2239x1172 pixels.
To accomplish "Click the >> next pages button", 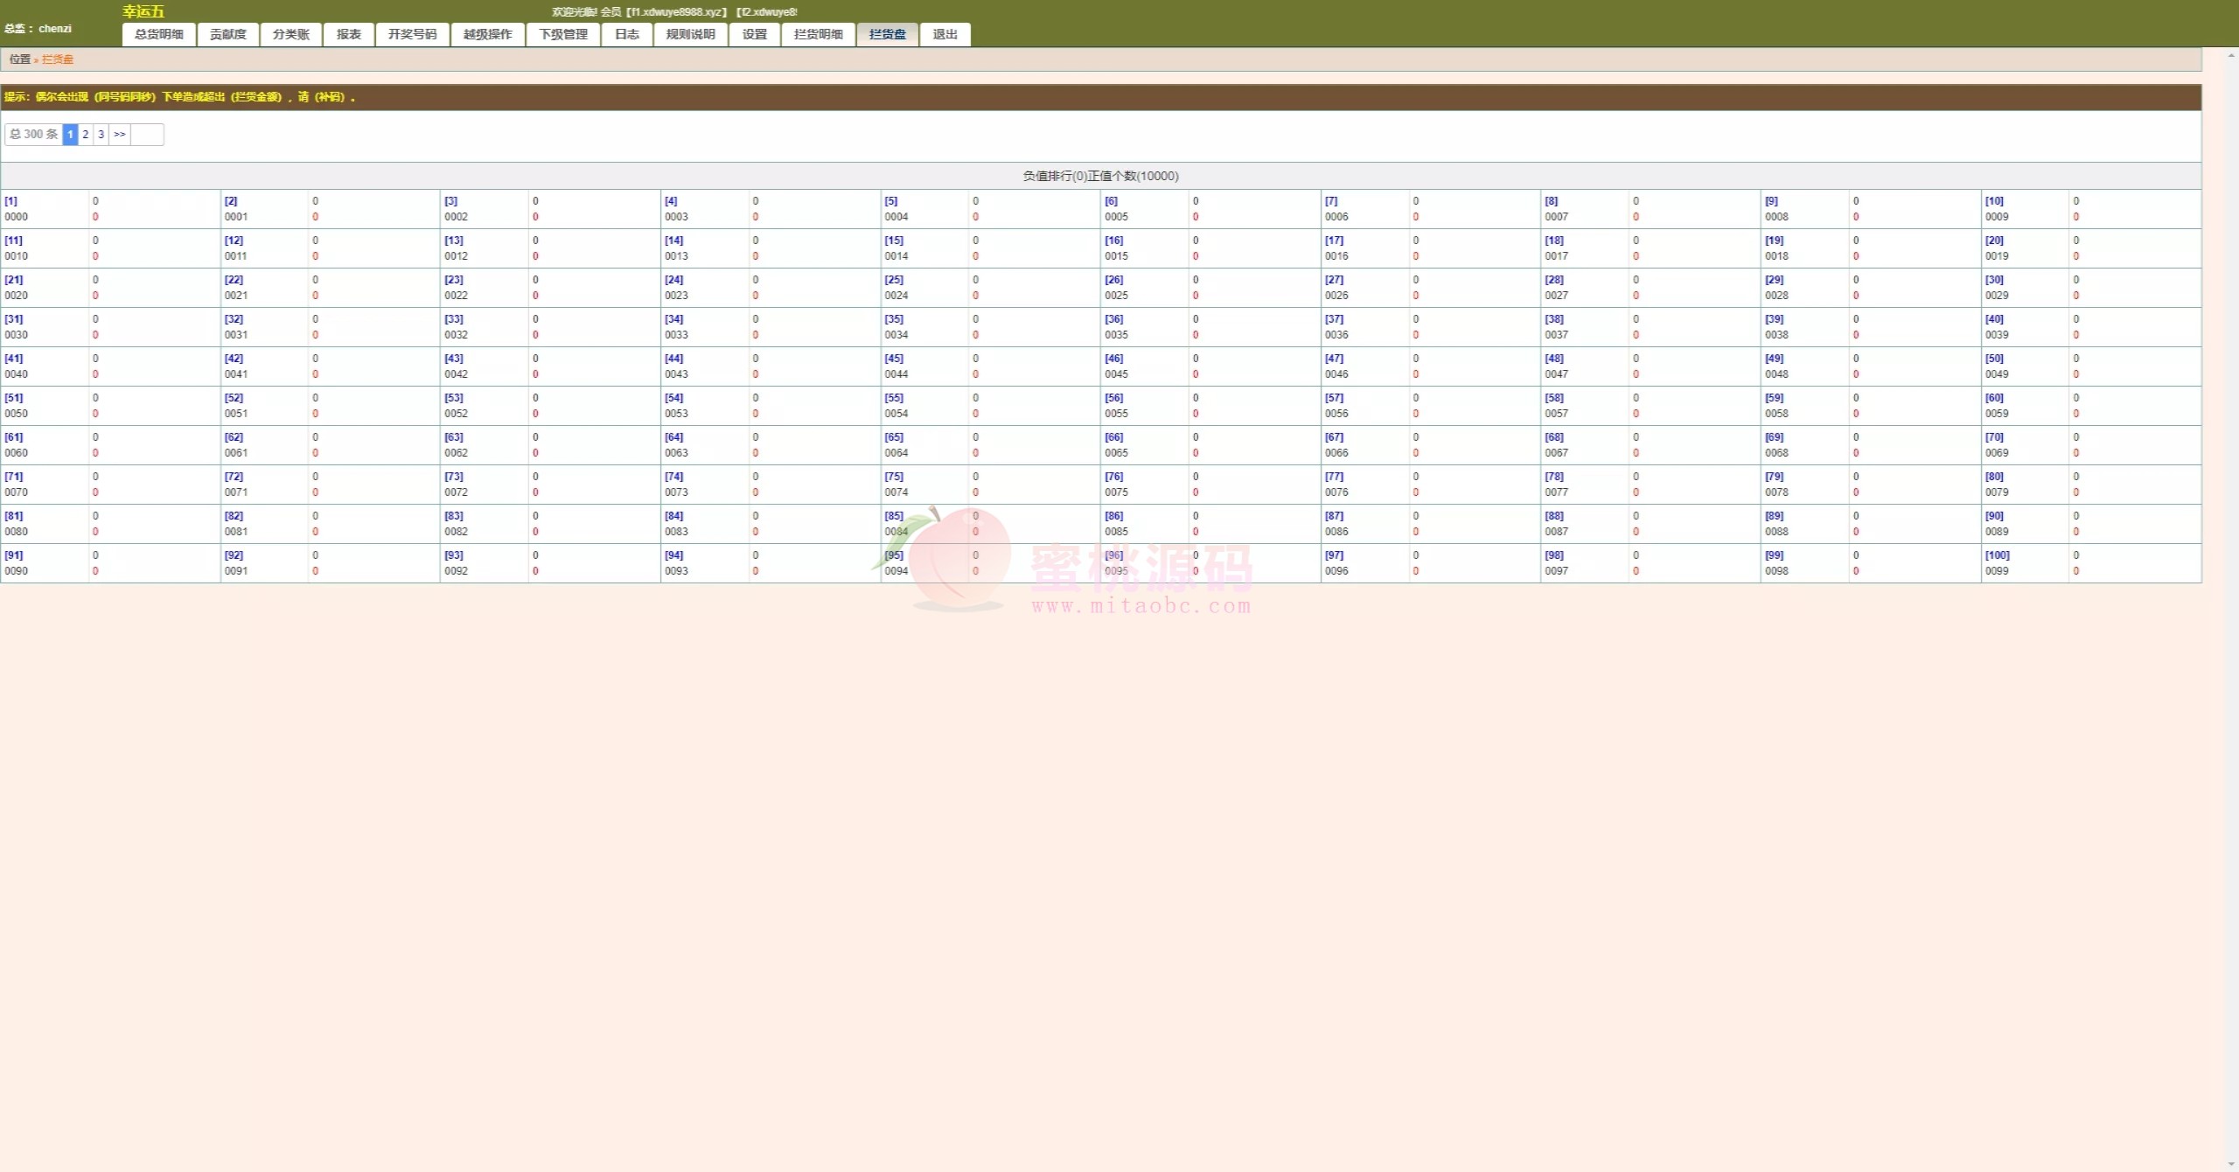I will pos(120,135).
